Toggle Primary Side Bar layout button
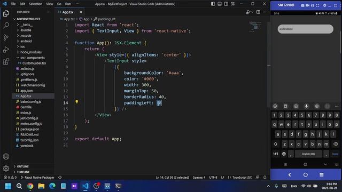Viewport: 342px width, 192px height. [x=213, y=4]
